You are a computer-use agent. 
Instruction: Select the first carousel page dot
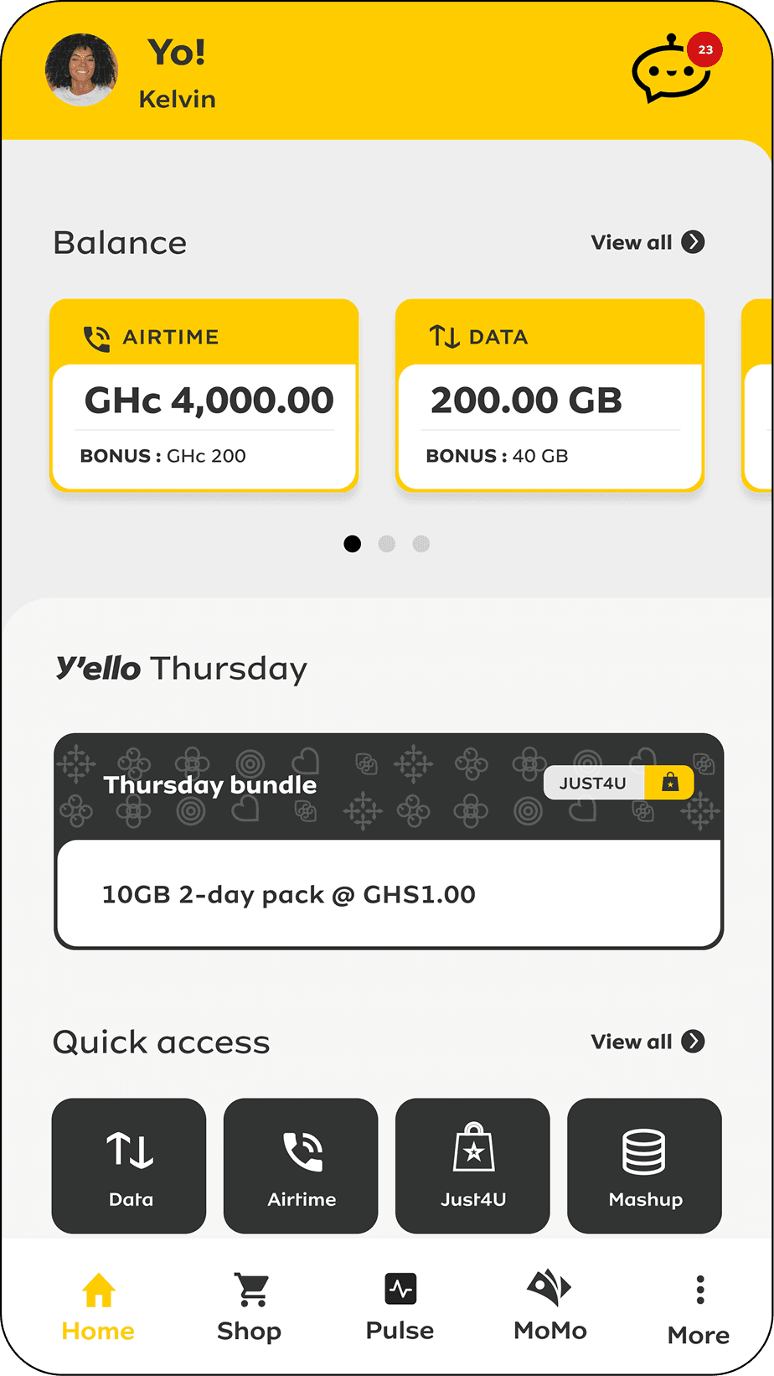353,544
